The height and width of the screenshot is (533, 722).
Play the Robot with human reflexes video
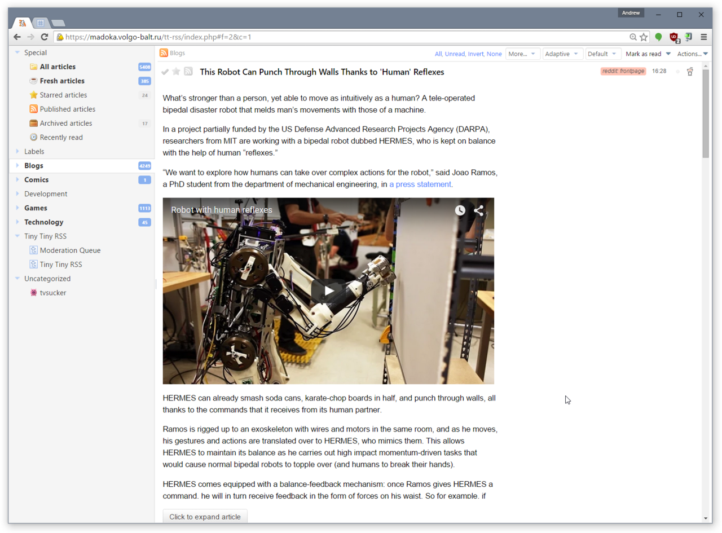(328, 291)
